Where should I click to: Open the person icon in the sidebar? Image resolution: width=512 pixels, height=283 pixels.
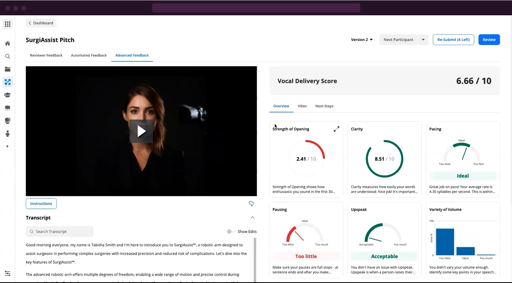[7, 134]
